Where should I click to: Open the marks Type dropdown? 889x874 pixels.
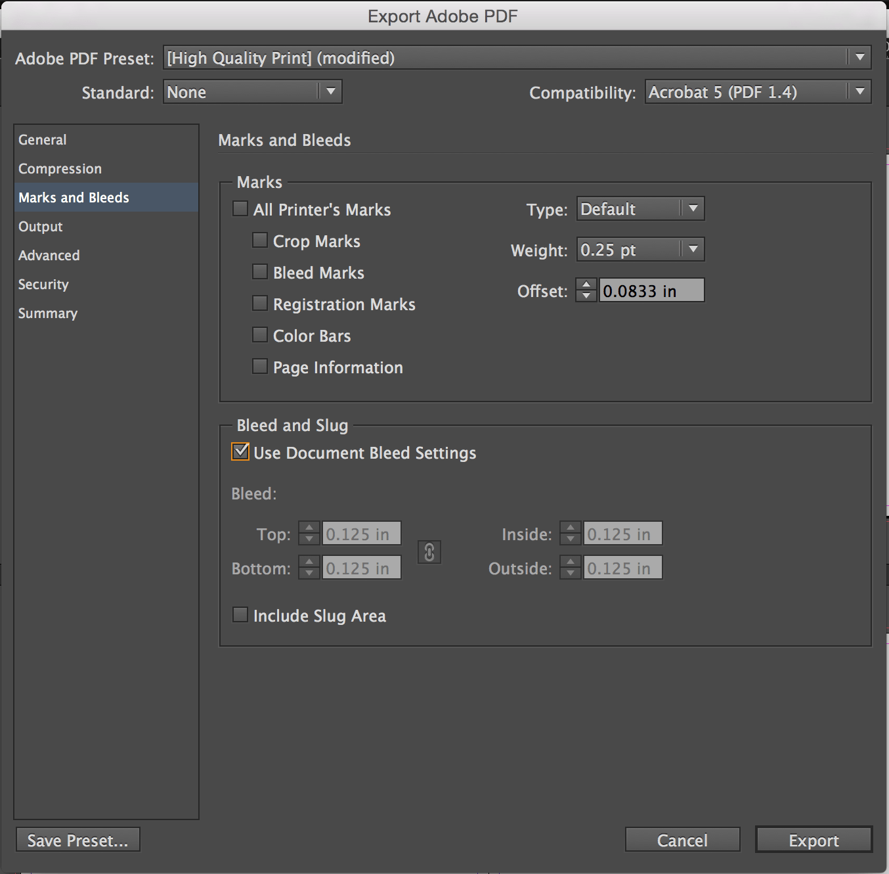(x=640, y=209)
